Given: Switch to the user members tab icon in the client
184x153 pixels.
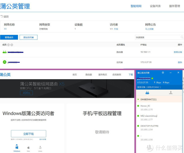Looking at the screenshot, I should pyautogui.click(x=171, y=93).
